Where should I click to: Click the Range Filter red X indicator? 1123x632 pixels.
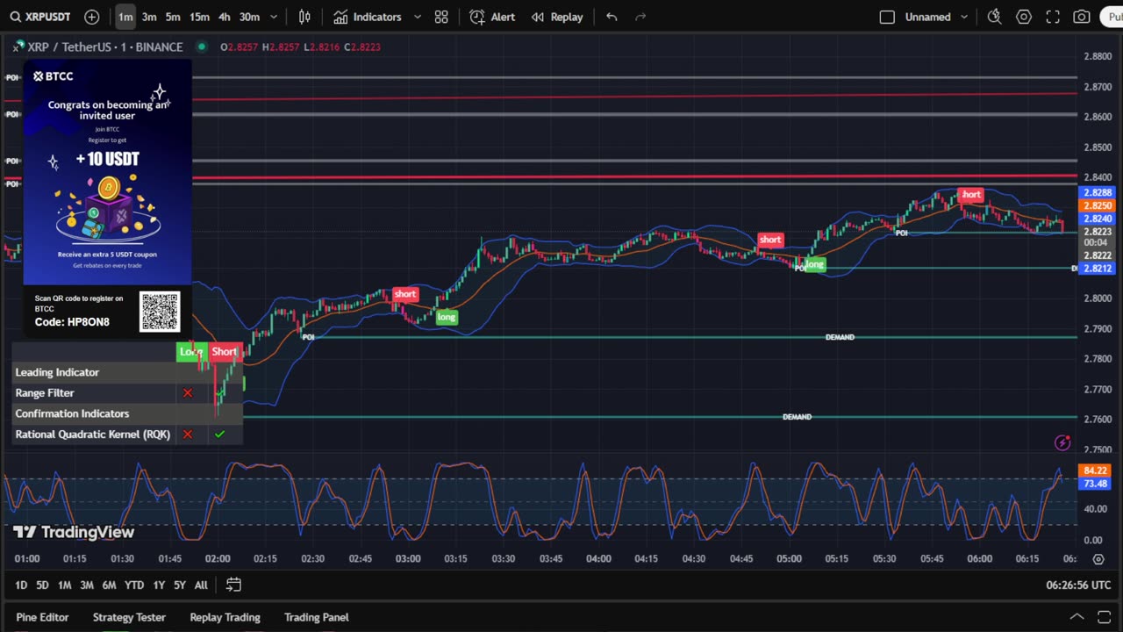187,393
